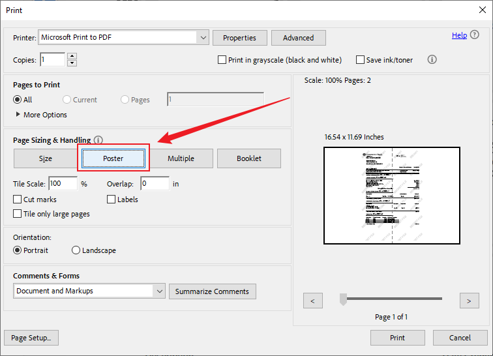Select the Booklet option

[249, 158]
